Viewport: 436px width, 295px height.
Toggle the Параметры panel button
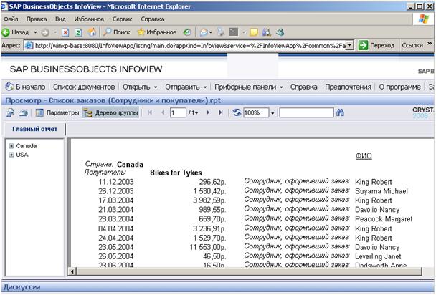pos(57,112)
